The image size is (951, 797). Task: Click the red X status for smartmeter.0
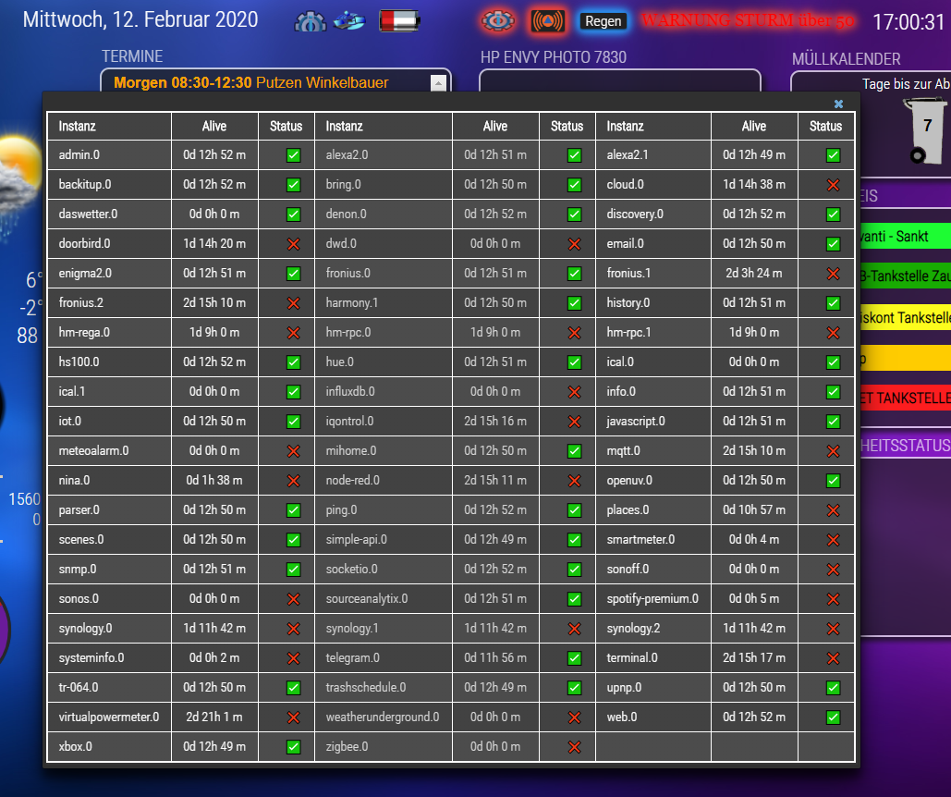[x=833, y=540]
